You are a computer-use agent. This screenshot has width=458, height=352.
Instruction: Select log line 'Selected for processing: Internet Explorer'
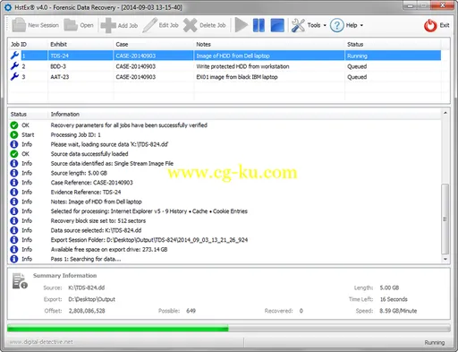[x=149, y=211]
